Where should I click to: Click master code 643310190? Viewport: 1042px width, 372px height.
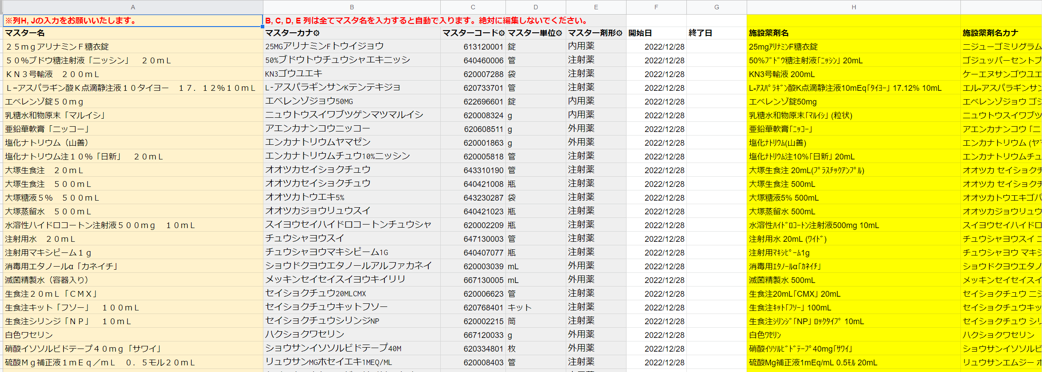483,170
